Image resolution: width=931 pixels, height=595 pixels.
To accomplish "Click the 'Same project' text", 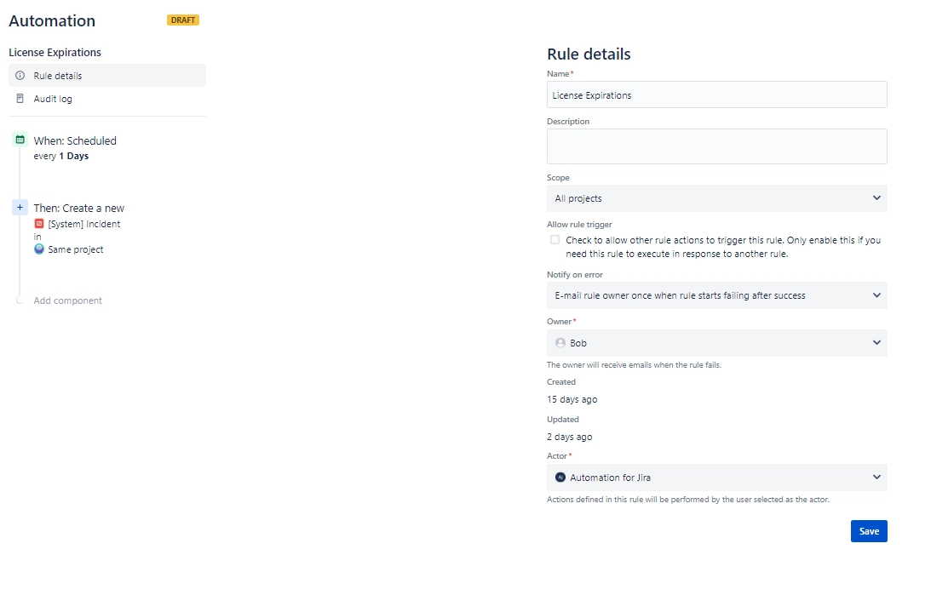I will 76,249.
